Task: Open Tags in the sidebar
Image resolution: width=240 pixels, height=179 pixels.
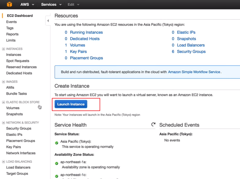Action: pos(10,28)
